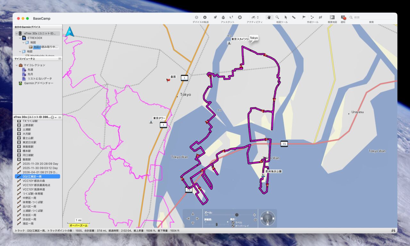
Task: Click the send to device icon
Action: 205,17
